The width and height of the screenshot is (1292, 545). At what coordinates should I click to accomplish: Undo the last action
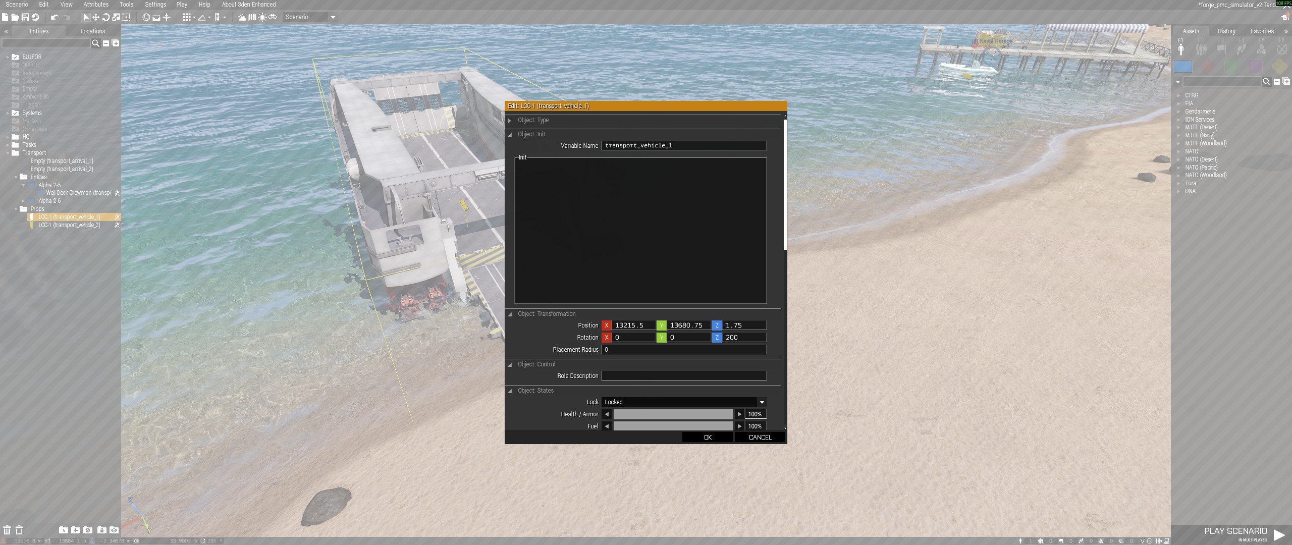[x=55, y=17]
